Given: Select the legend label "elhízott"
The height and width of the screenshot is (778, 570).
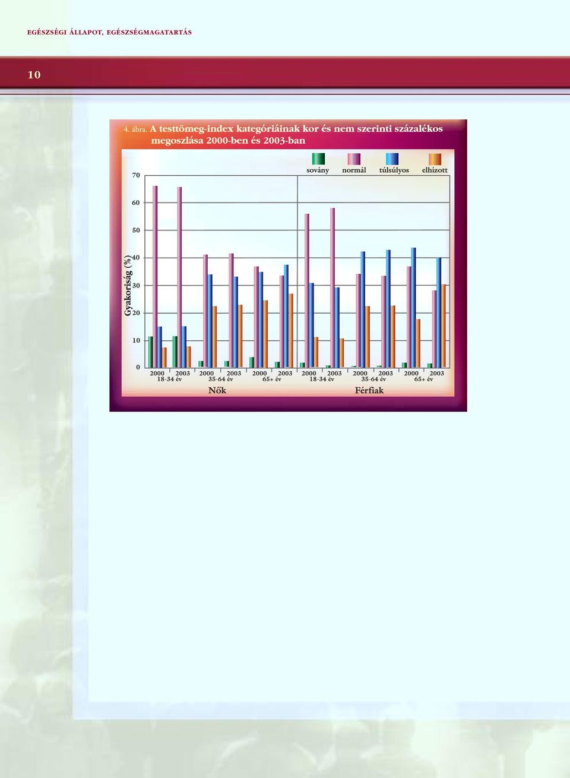Looking at the screenshot, I should [x=435, y=170].
